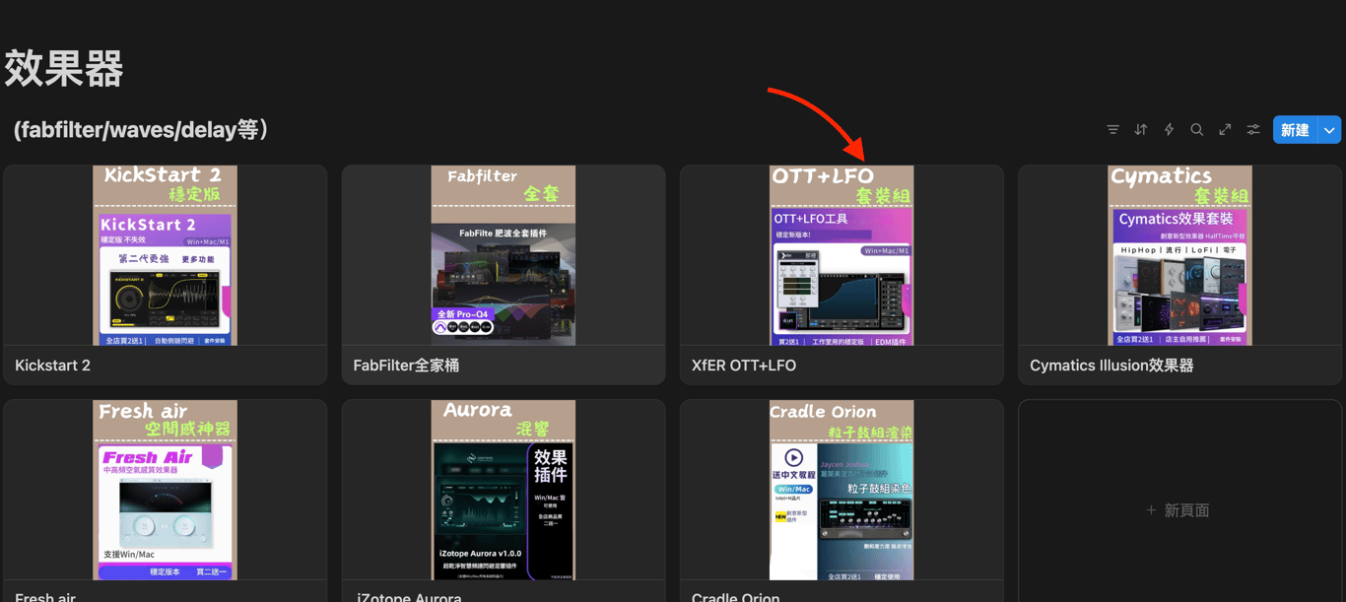Open the Cymatics Illusion效果器 cover thumbnail
This screenshot has height=602, width=1346.
point(1179,255)
